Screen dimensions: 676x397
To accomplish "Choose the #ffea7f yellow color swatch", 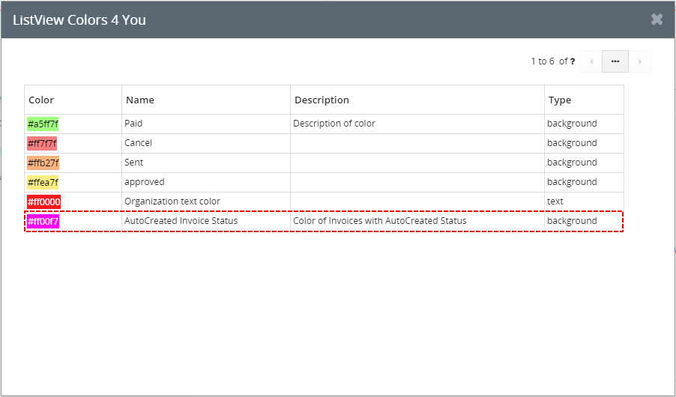I will pyautogui.click(x=43, y=182).
